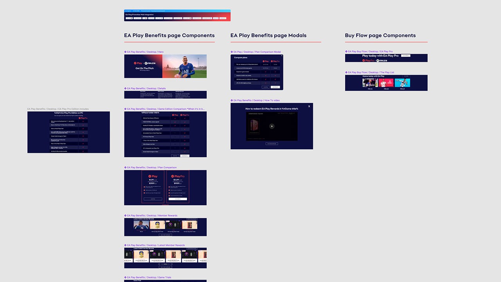501x282 pixels.
Task: Click the button under Member Rewards cards
Action: tap(165, 235)
